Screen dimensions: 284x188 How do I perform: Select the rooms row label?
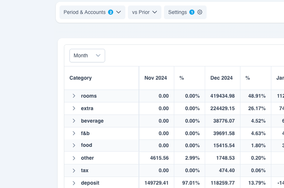(89, 96)
